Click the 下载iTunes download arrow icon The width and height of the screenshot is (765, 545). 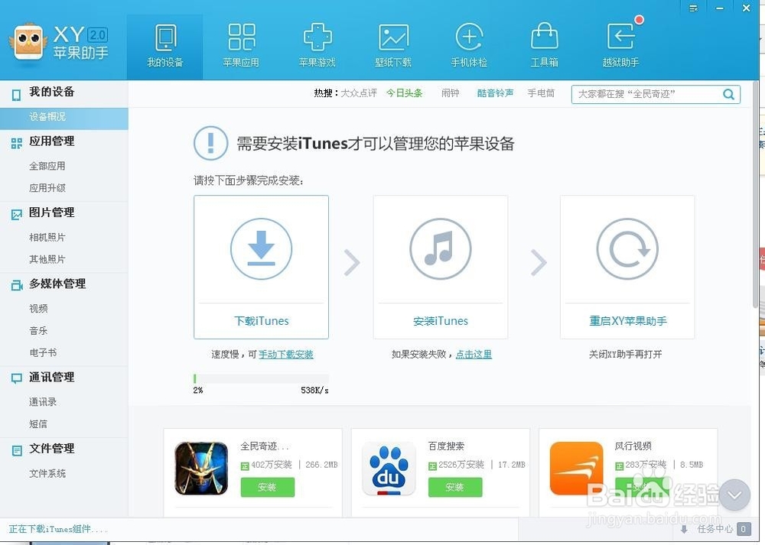click(x=261, y=248)
